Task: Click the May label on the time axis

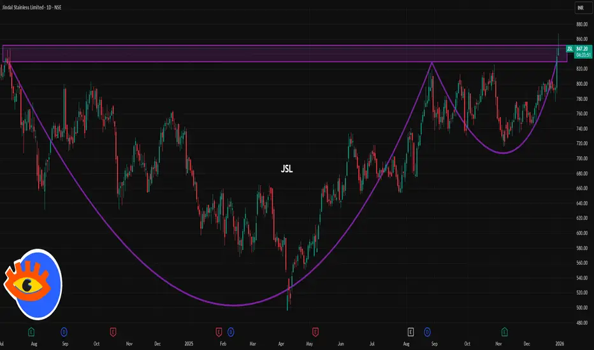Action: (x=310, y=344)
